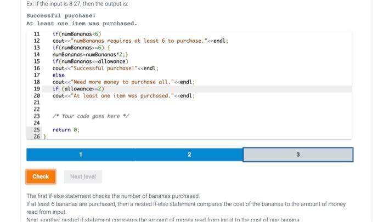Click the Your code goes here comment

point(91,116)
